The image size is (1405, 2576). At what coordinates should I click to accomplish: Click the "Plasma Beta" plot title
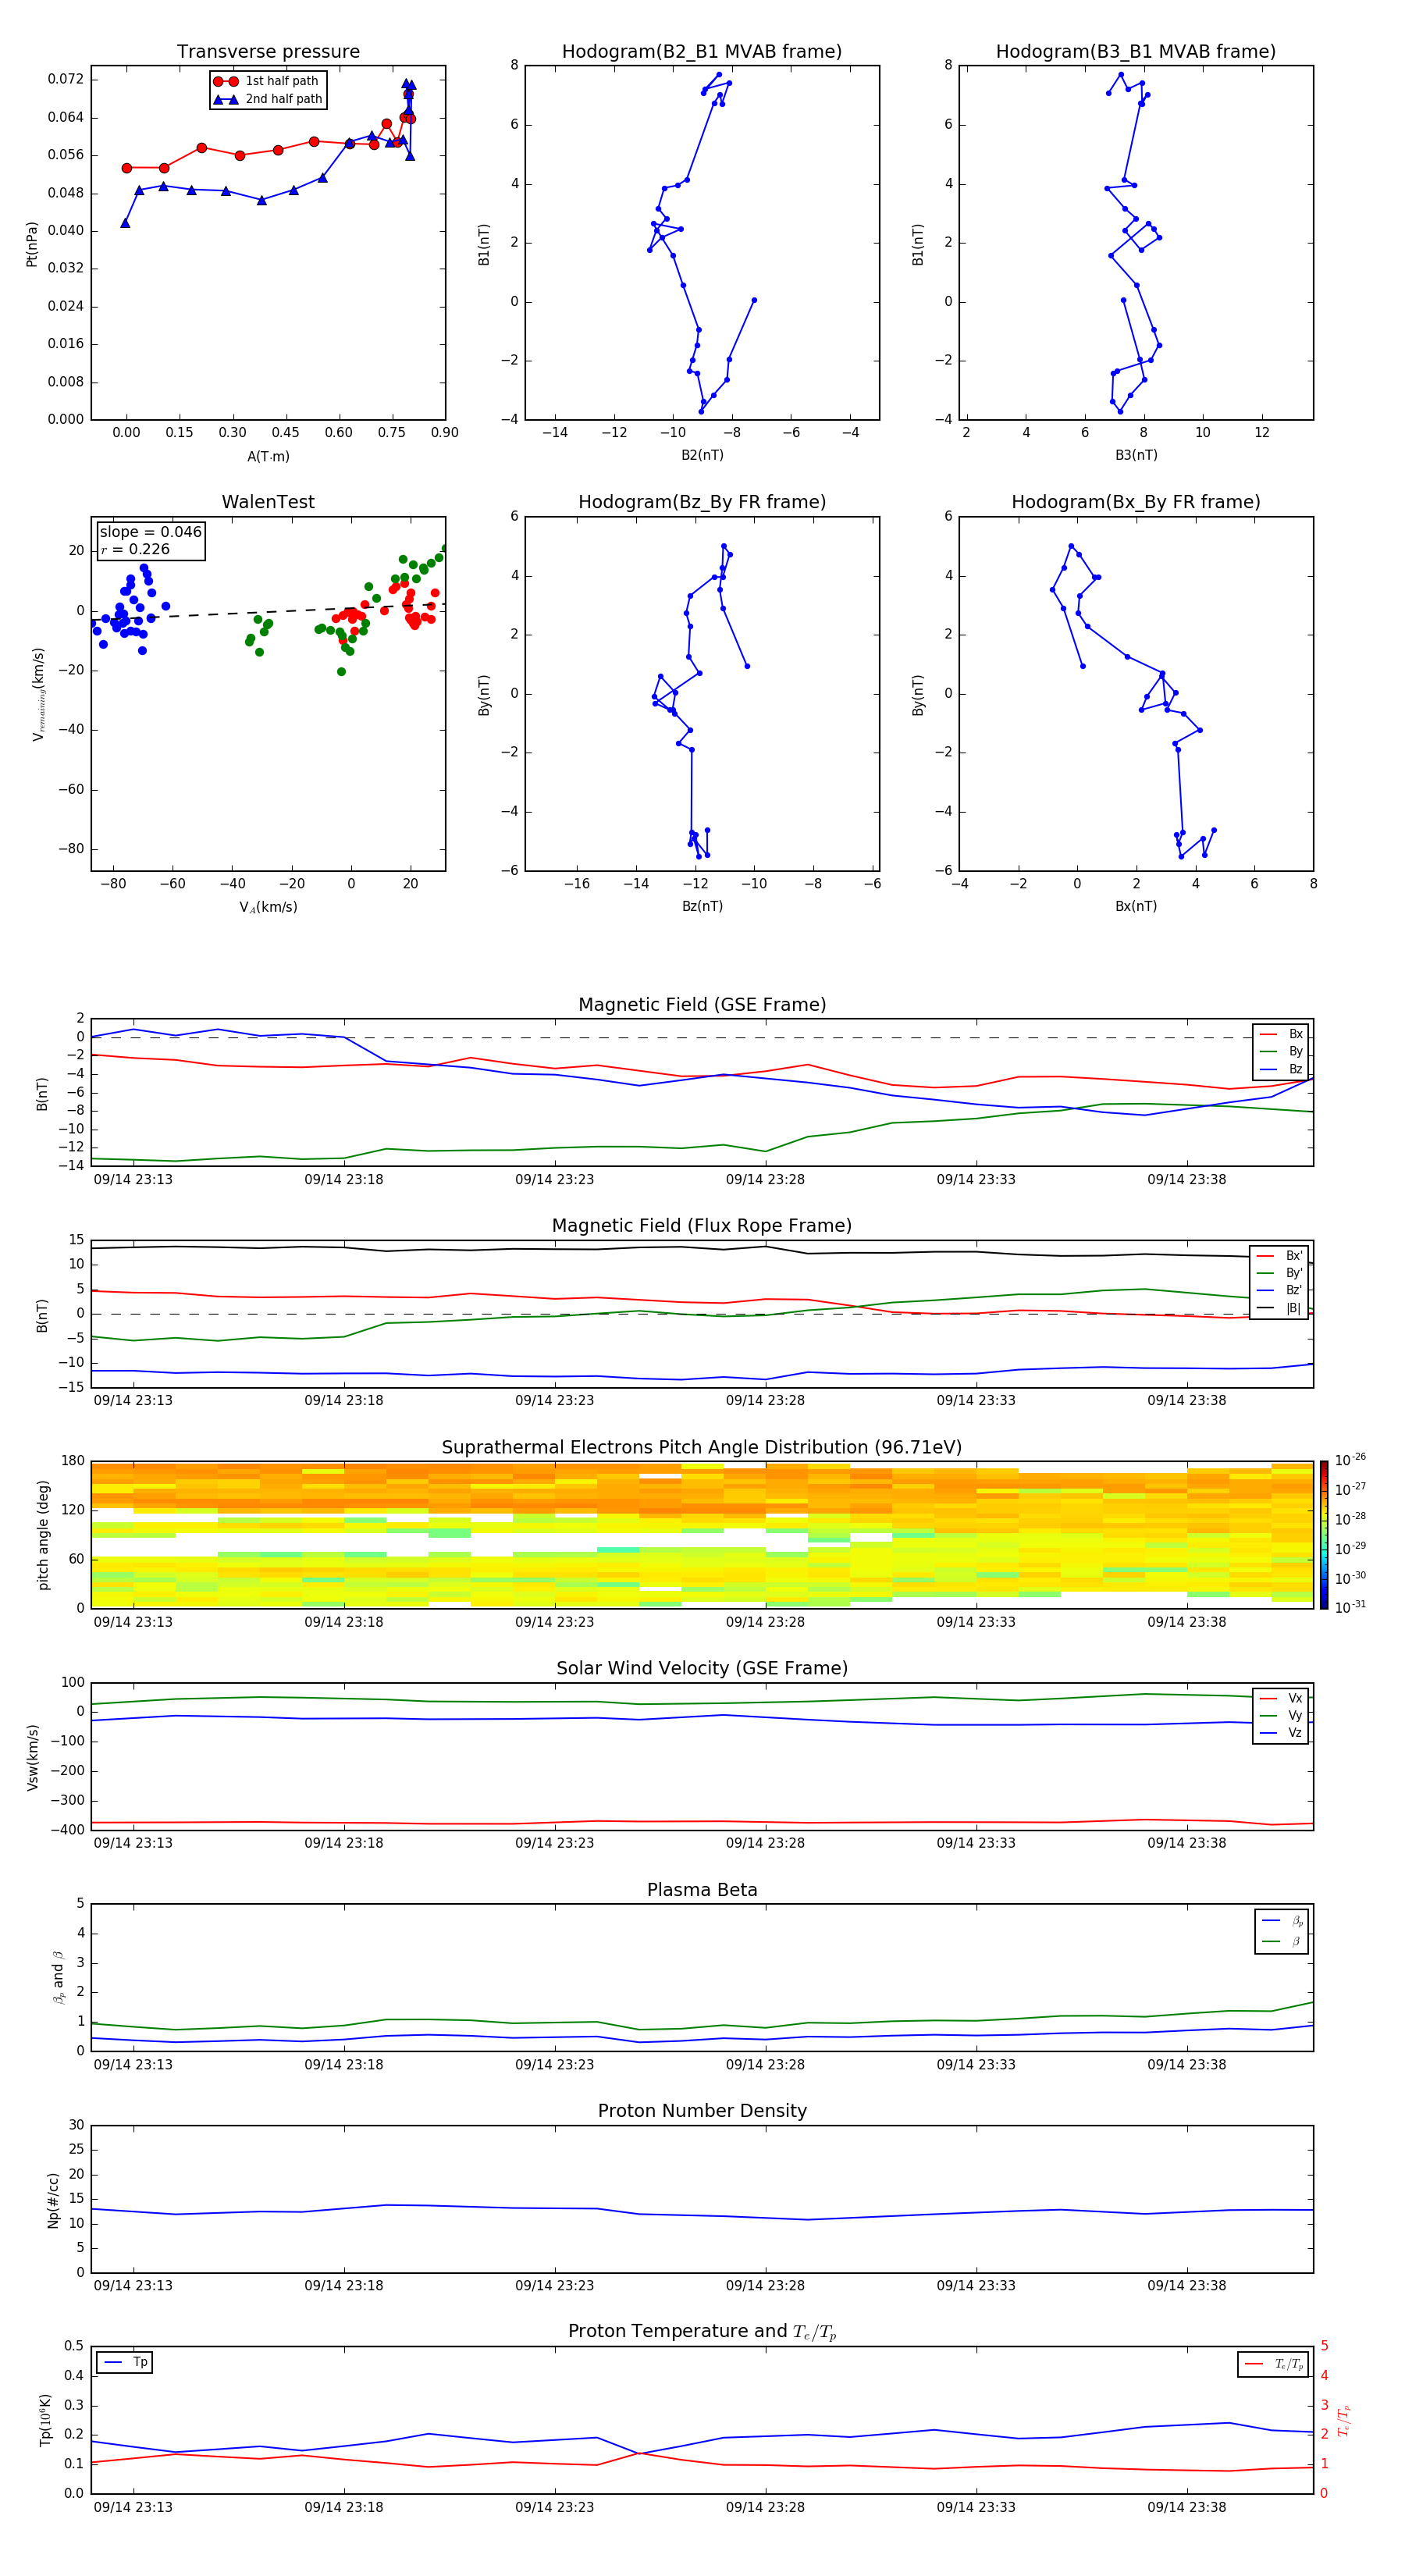[x=702, y=1890]
